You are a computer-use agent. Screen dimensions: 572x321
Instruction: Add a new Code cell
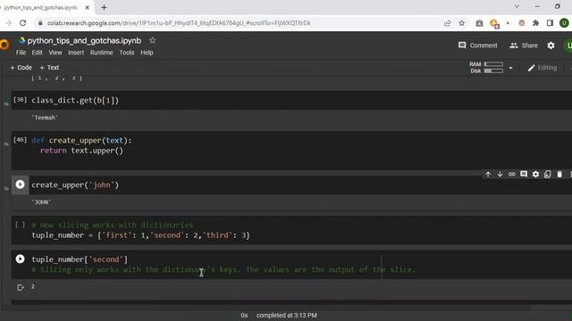click(21, 68)
